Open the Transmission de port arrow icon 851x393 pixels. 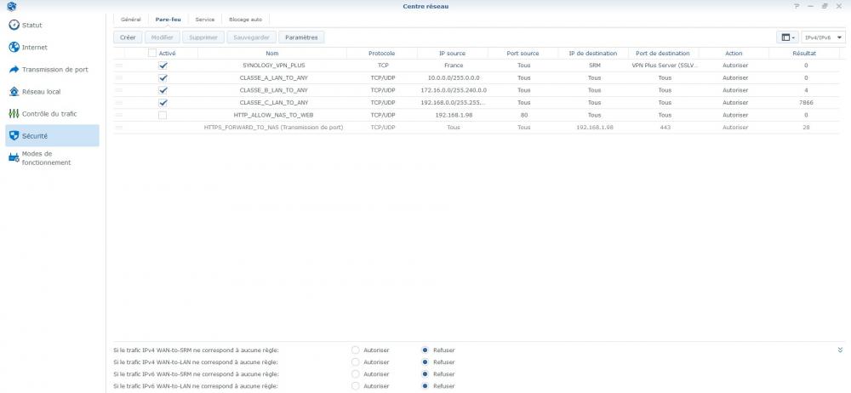click(14, 70)
